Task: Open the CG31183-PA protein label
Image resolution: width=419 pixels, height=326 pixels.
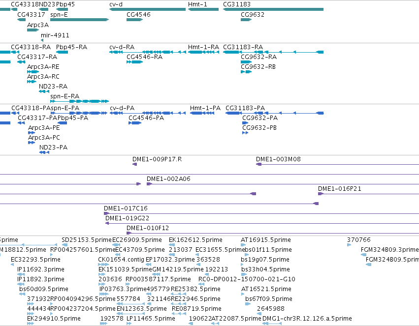Action: click(x=245, y=108)
